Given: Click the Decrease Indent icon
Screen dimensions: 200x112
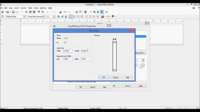Looking at the screenshot, I should [94, 16].
